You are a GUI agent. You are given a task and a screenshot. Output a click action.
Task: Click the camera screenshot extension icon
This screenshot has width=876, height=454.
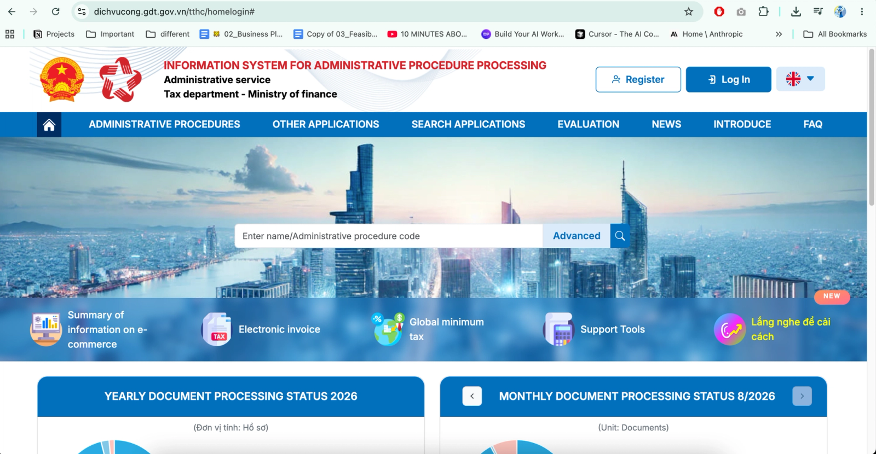pos(741,11)
